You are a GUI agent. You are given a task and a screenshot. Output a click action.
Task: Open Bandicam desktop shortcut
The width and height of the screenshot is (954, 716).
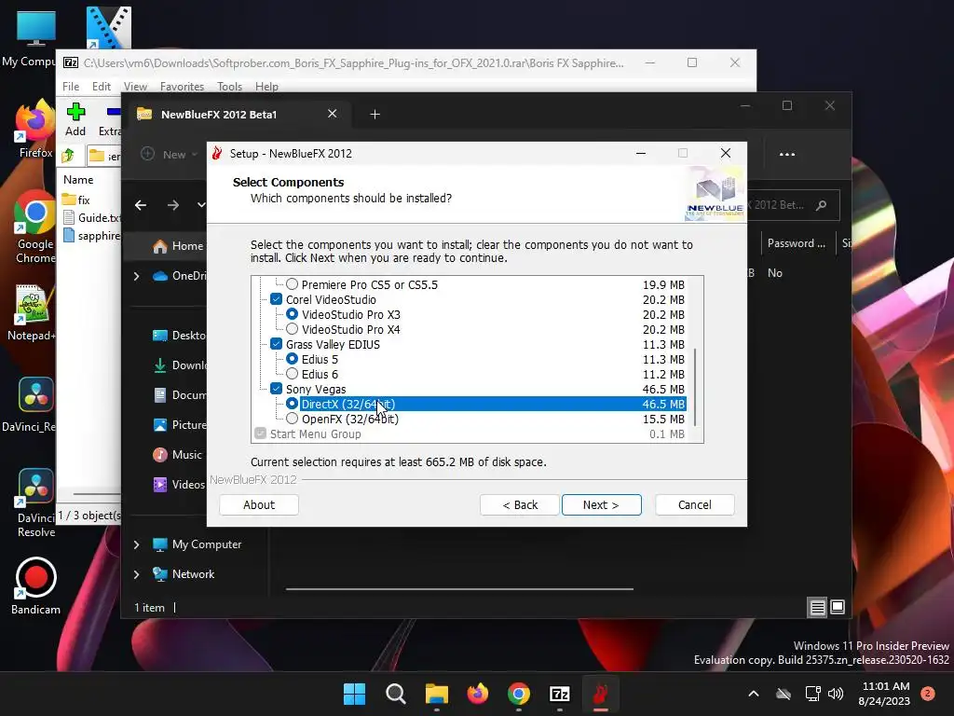point(35,585)
